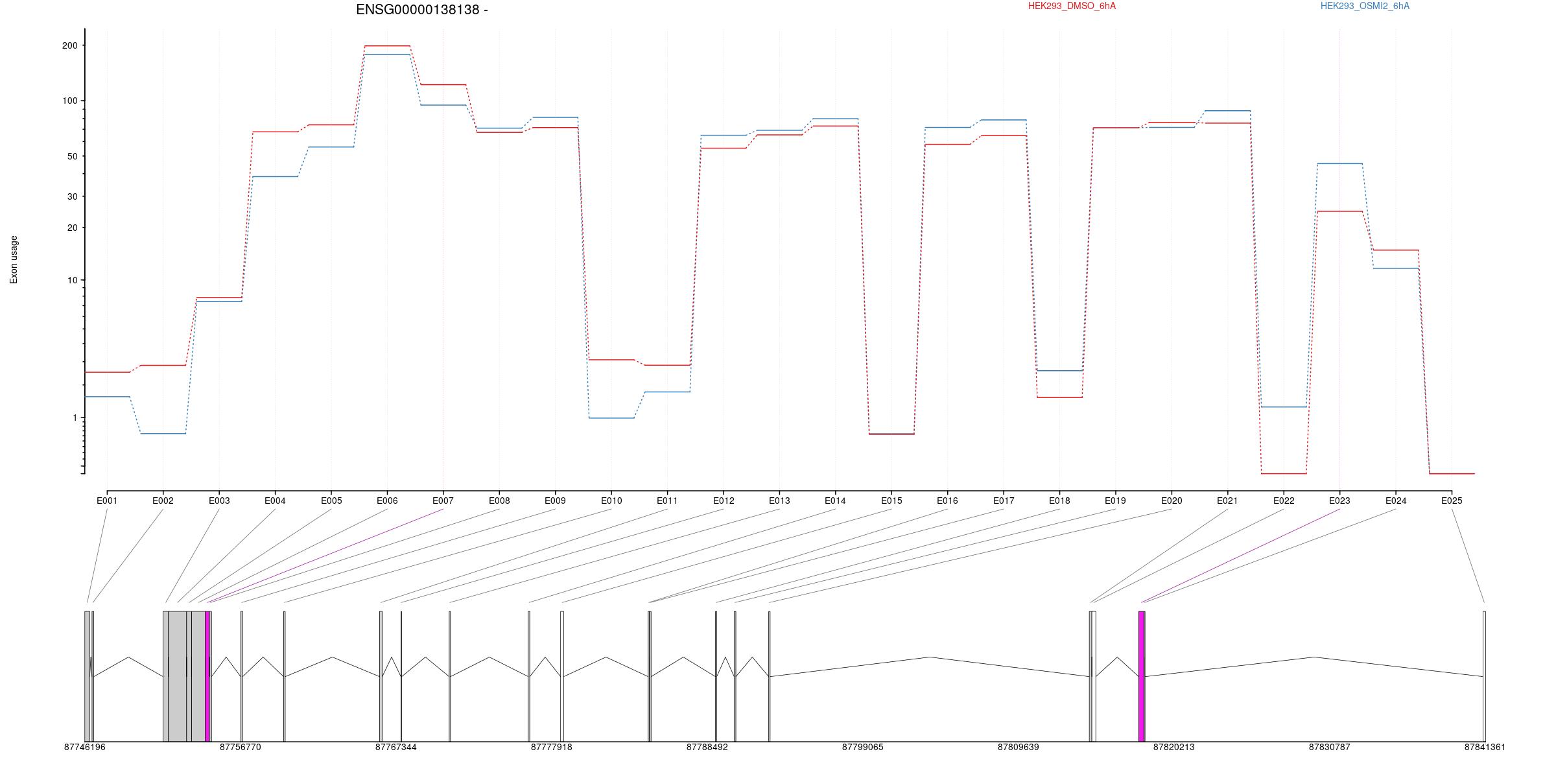This screenshot has width=1556, height=778.
Task: Click the 200 y-axis tick label
Action: tap(69, 45)
